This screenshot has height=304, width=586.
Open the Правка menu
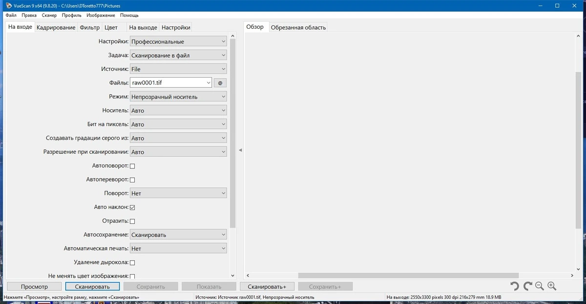pos(29,15)
